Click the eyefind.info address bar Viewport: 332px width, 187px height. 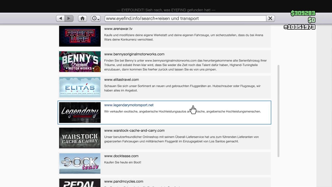pyautogui.click(x=185, y=18)
